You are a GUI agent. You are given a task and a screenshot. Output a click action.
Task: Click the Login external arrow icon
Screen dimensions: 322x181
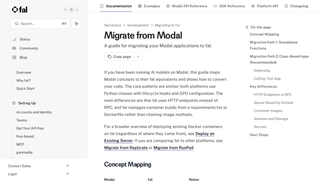click(x=67, y=174)
